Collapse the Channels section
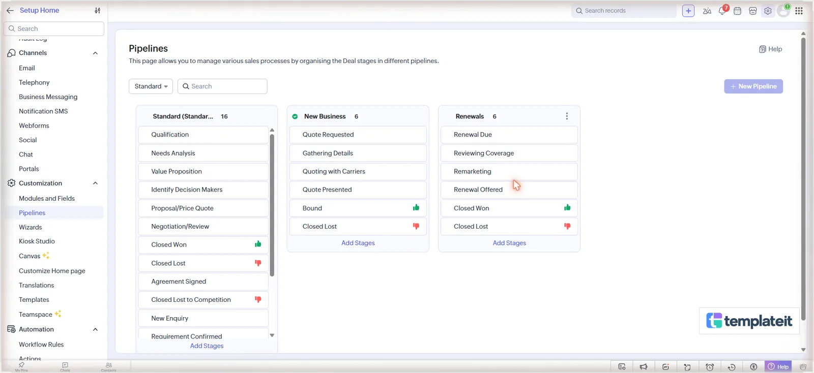 click(x=95, y=53)
